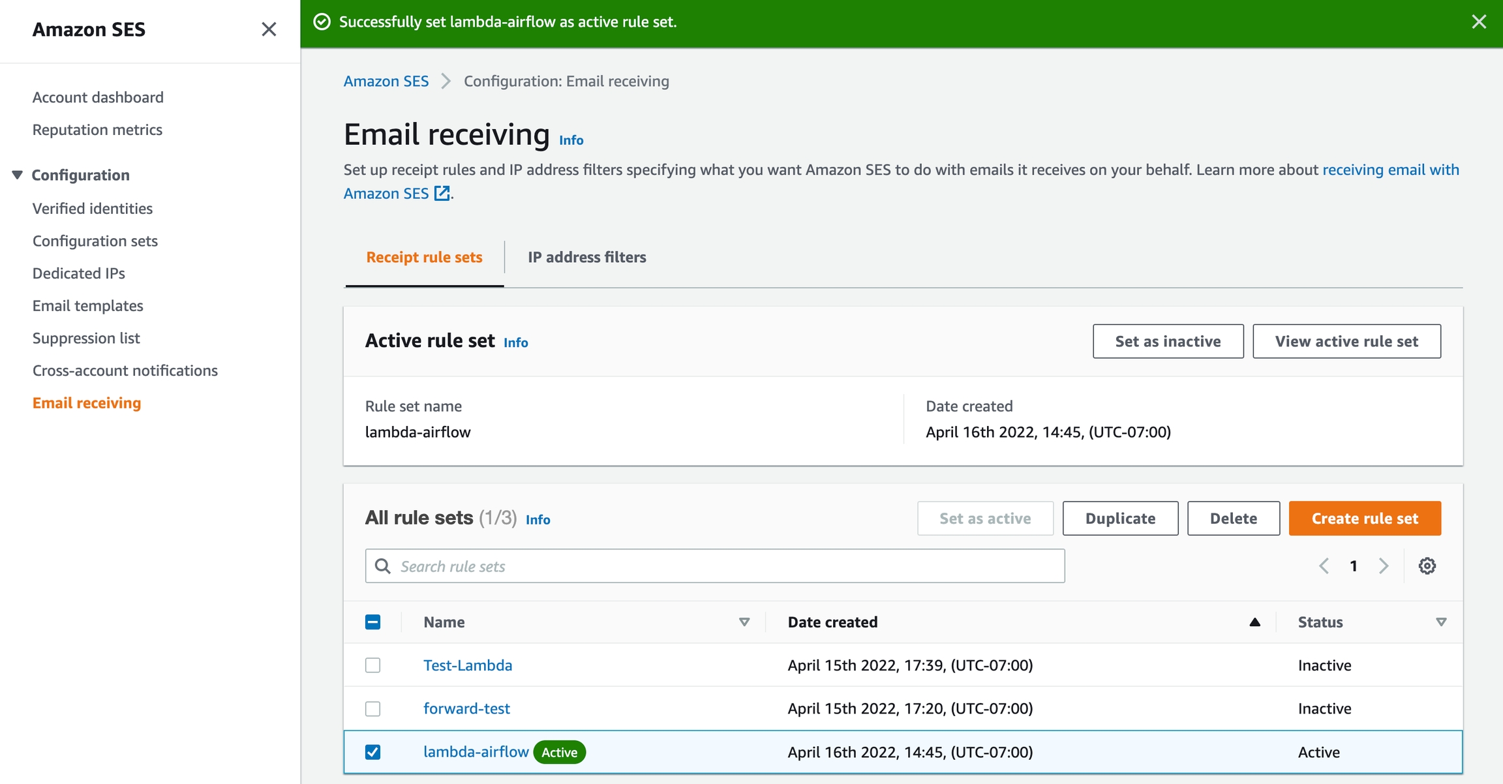Collapse the Configuration sidebar section
Image resolution: width=1503 pixels, height=784 pixels.
tap(18, 175)
